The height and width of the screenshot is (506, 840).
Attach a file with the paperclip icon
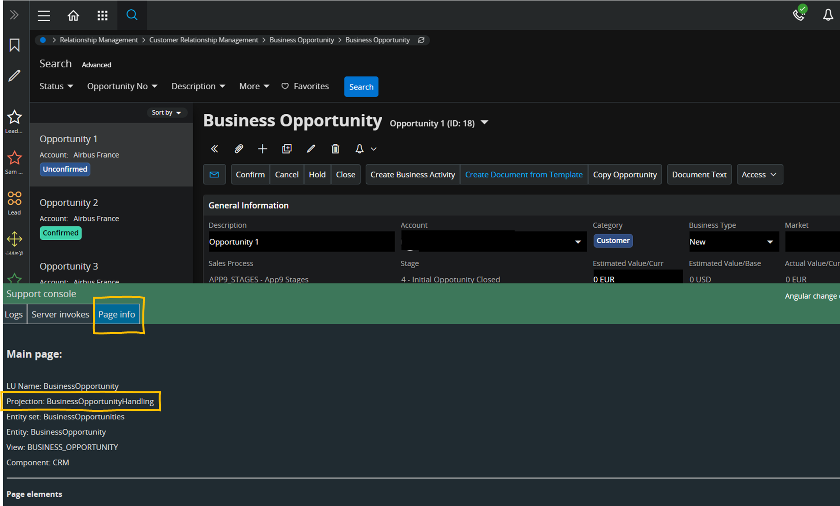pos(238,149)
